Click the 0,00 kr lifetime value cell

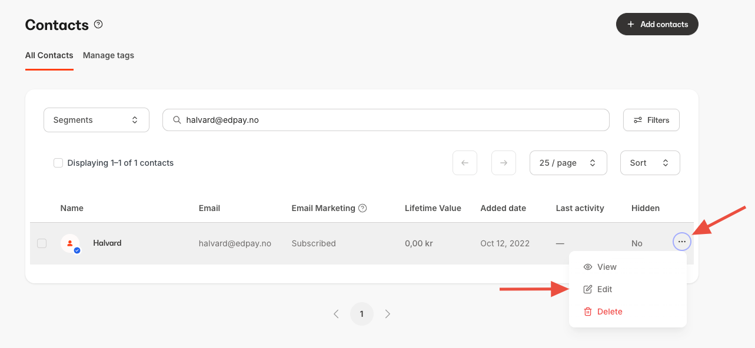(x=419, y=243)
